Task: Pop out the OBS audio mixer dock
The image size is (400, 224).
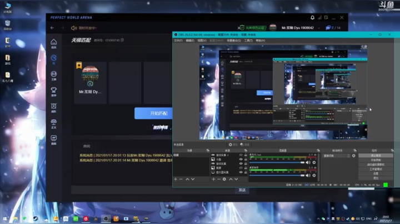Action: point(318,150)
